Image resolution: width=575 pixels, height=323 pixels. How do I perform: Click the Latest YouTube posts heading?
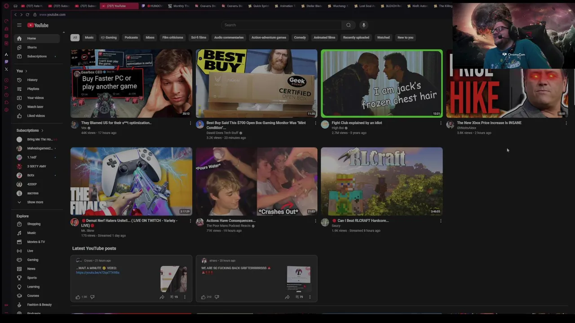coord(94,249)
